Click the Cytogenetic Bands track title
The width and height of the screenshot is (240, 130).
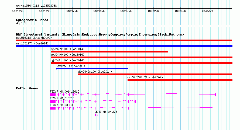click(x=32, y=20)
